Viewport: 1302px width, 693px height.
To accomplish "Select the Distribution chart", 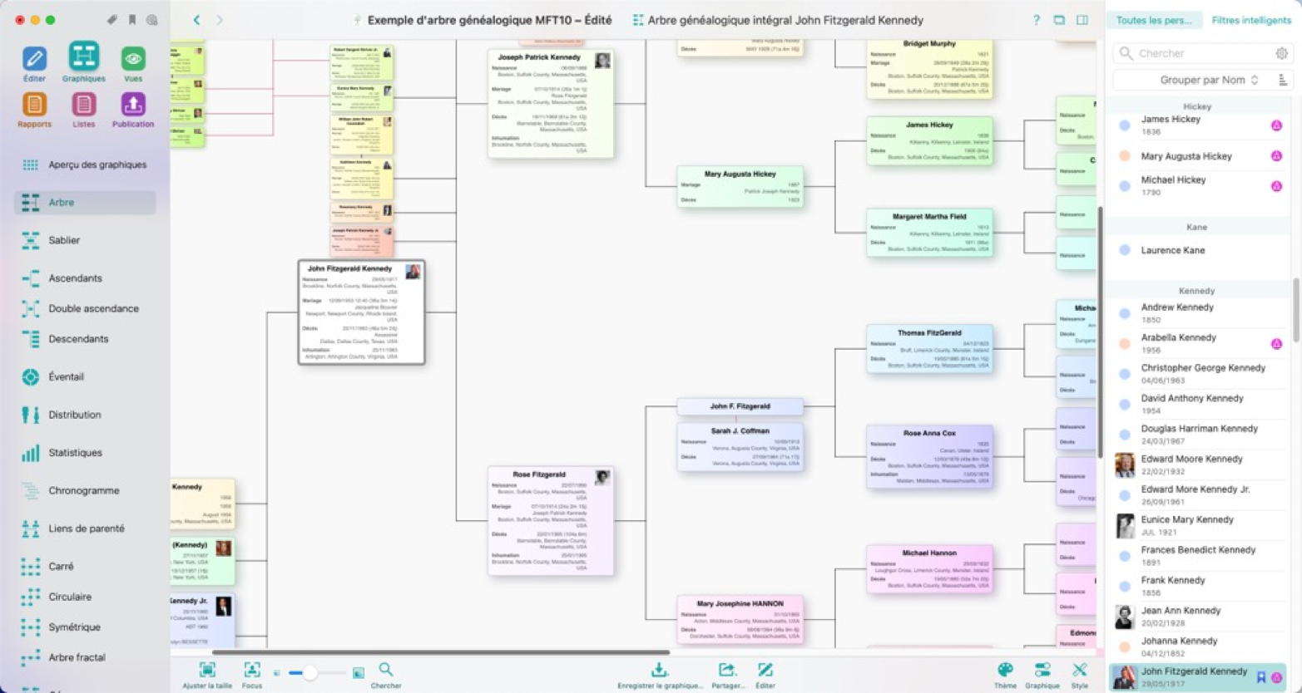I will pyautogui.click(x=84, y=415).
